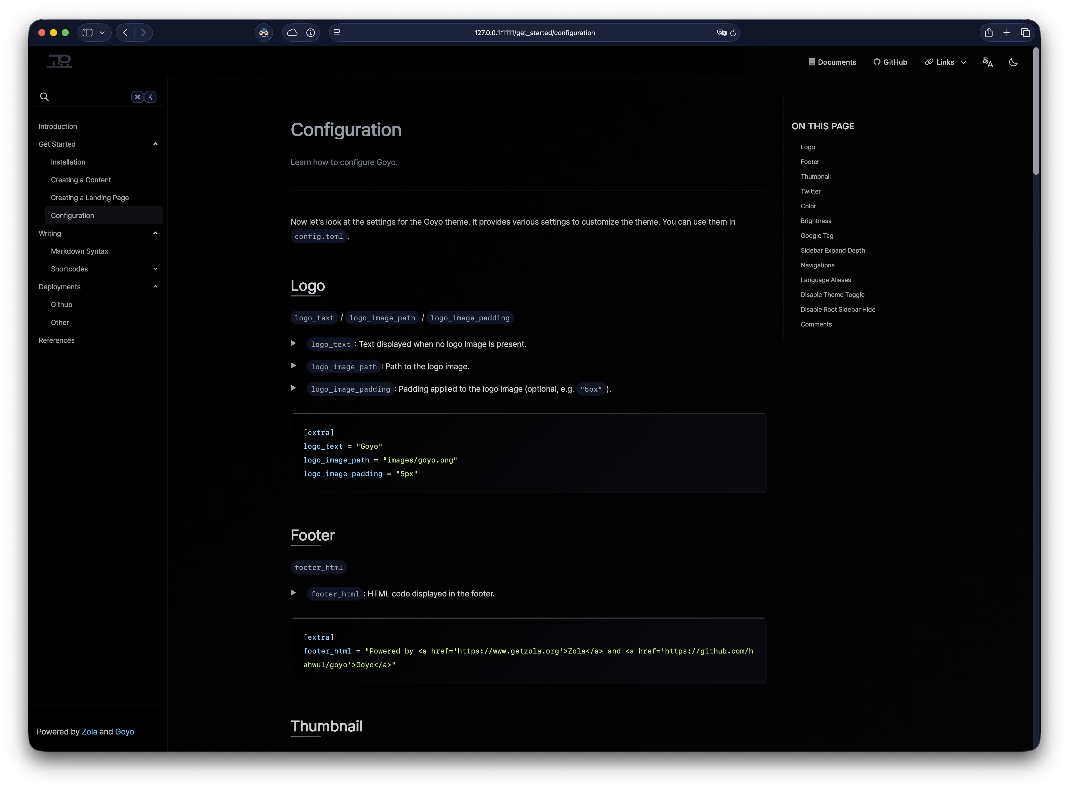Expand the Shortcodes sidebar section

pos(155,269)
